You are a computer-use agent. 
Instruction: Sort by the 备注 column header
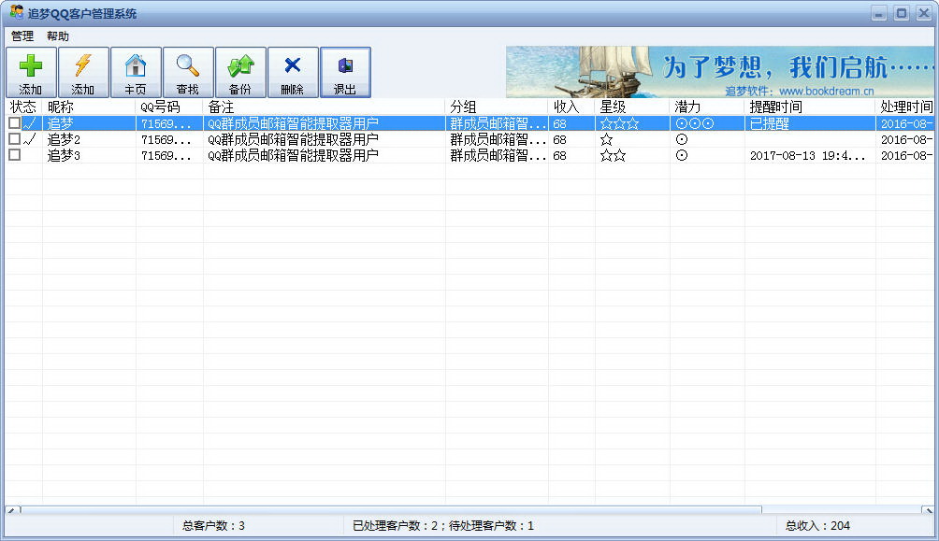324,107
